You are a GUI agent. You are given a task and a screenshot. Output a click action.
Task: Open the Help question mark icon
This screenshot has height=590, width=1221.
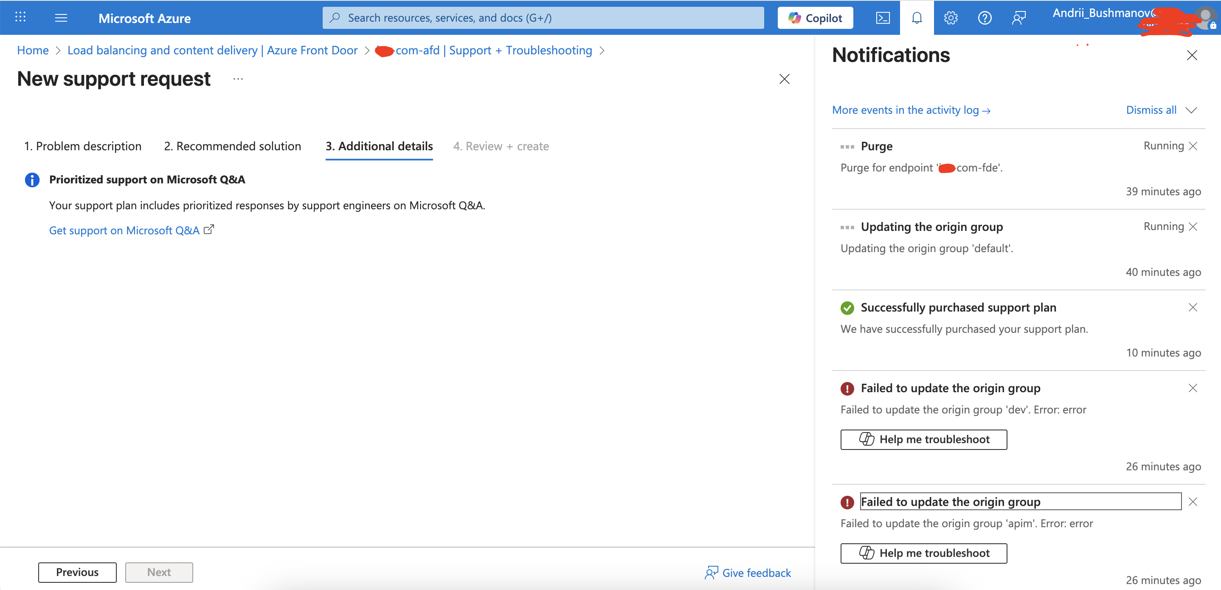coord(985,18)
